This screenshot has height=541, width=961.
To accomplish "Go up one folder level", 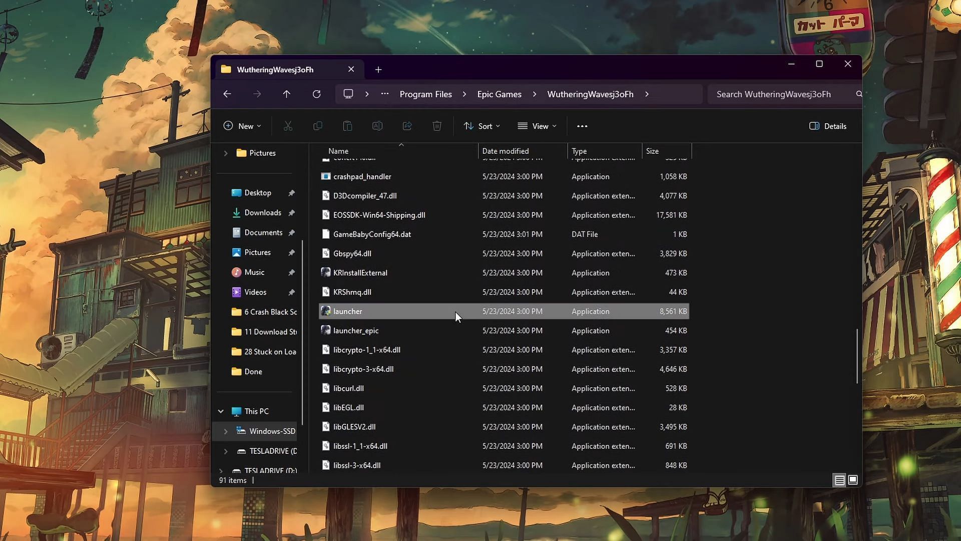I will [x=286, y=94].
